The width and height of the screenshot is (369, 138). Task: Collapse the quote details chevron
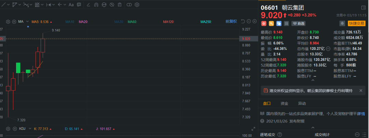313,80
